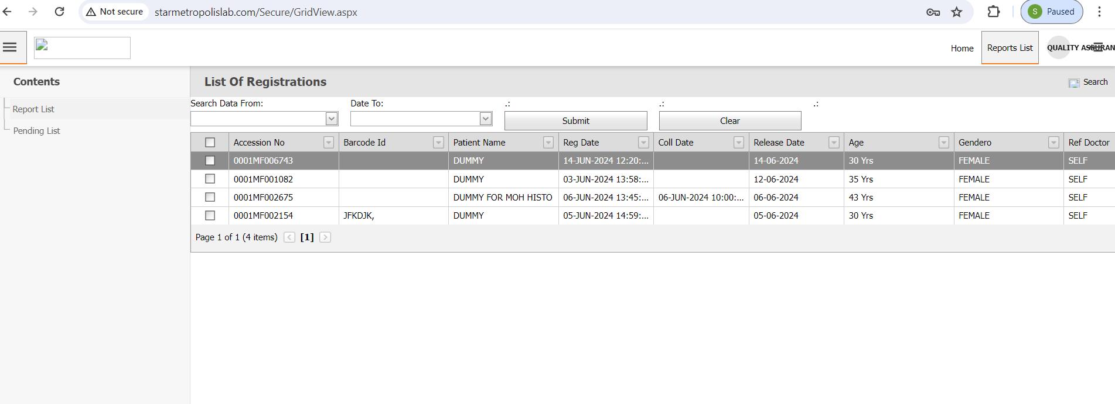The width and height of the screenshot is (1115, 404).
Task: Go to the Home menu item
Action: pyautogui.click(x=961, y=49)
